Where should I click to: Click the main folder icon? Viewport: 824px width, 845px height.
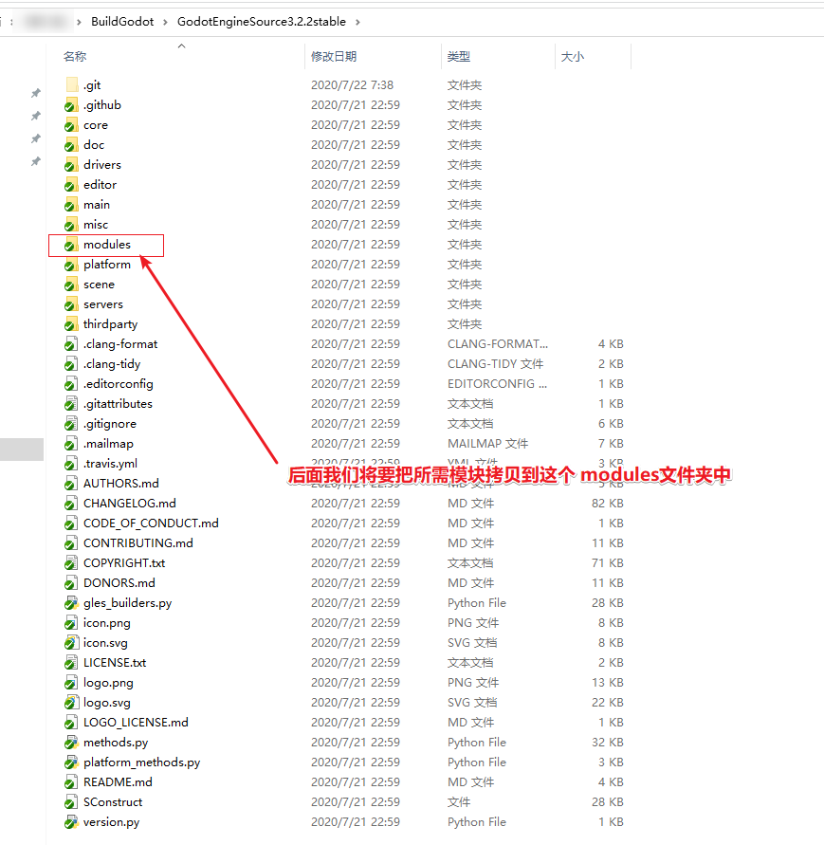click(71, 204)
